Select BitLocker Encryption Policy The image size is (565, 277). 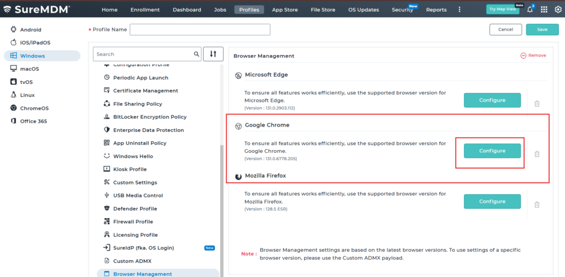click(150, 117)
